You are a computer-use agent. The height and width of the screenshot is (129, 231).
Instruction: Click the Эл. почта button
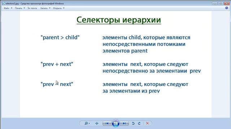[32, 8]
